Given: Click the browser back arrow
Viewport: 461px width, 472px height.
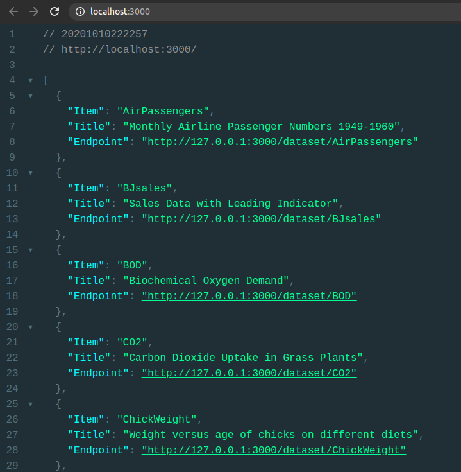Looking at the screenshot, I should [13, 12].
